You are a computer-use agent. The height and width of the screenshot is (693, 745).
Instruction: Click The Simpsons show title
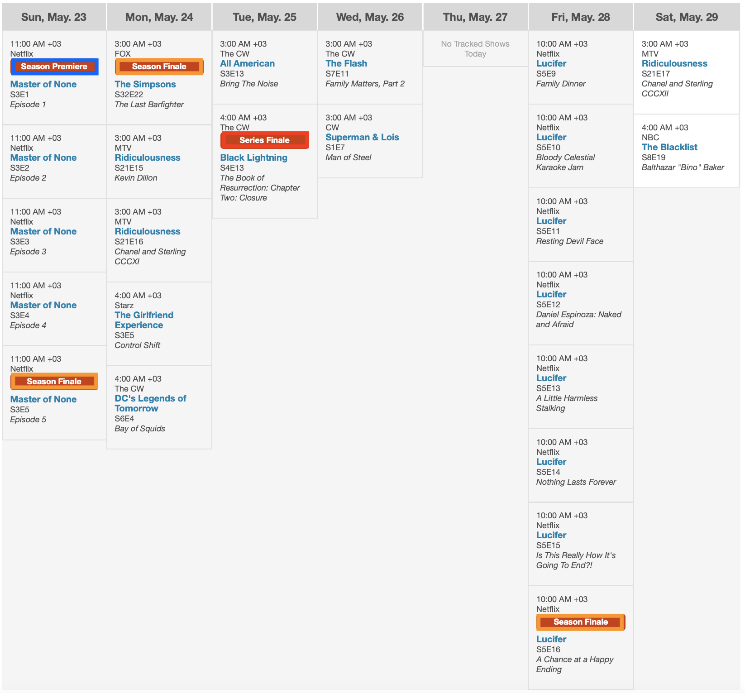tap(145, 84)
